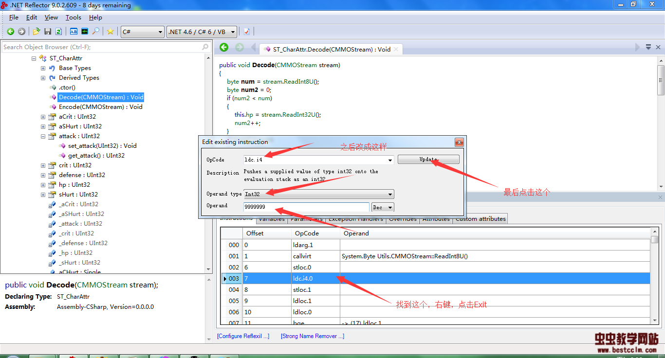Viewport: 665px width, 358px height.
Task: Click in the Operand field containing 9999999
Action: click(x=306, y=207)
